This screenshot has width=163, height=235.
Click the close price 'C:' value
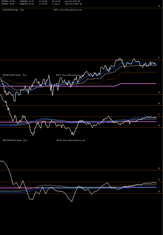43,4
